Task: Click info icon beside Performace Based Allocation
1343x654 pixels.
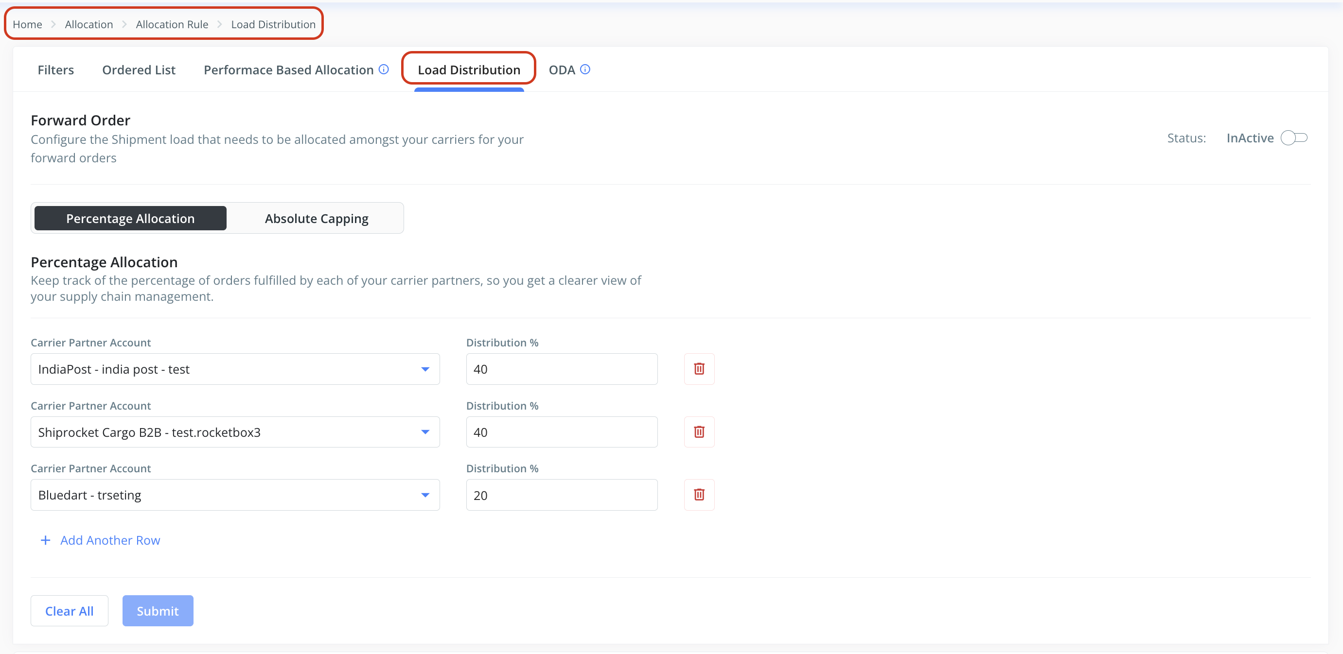Action: [384, 69]
